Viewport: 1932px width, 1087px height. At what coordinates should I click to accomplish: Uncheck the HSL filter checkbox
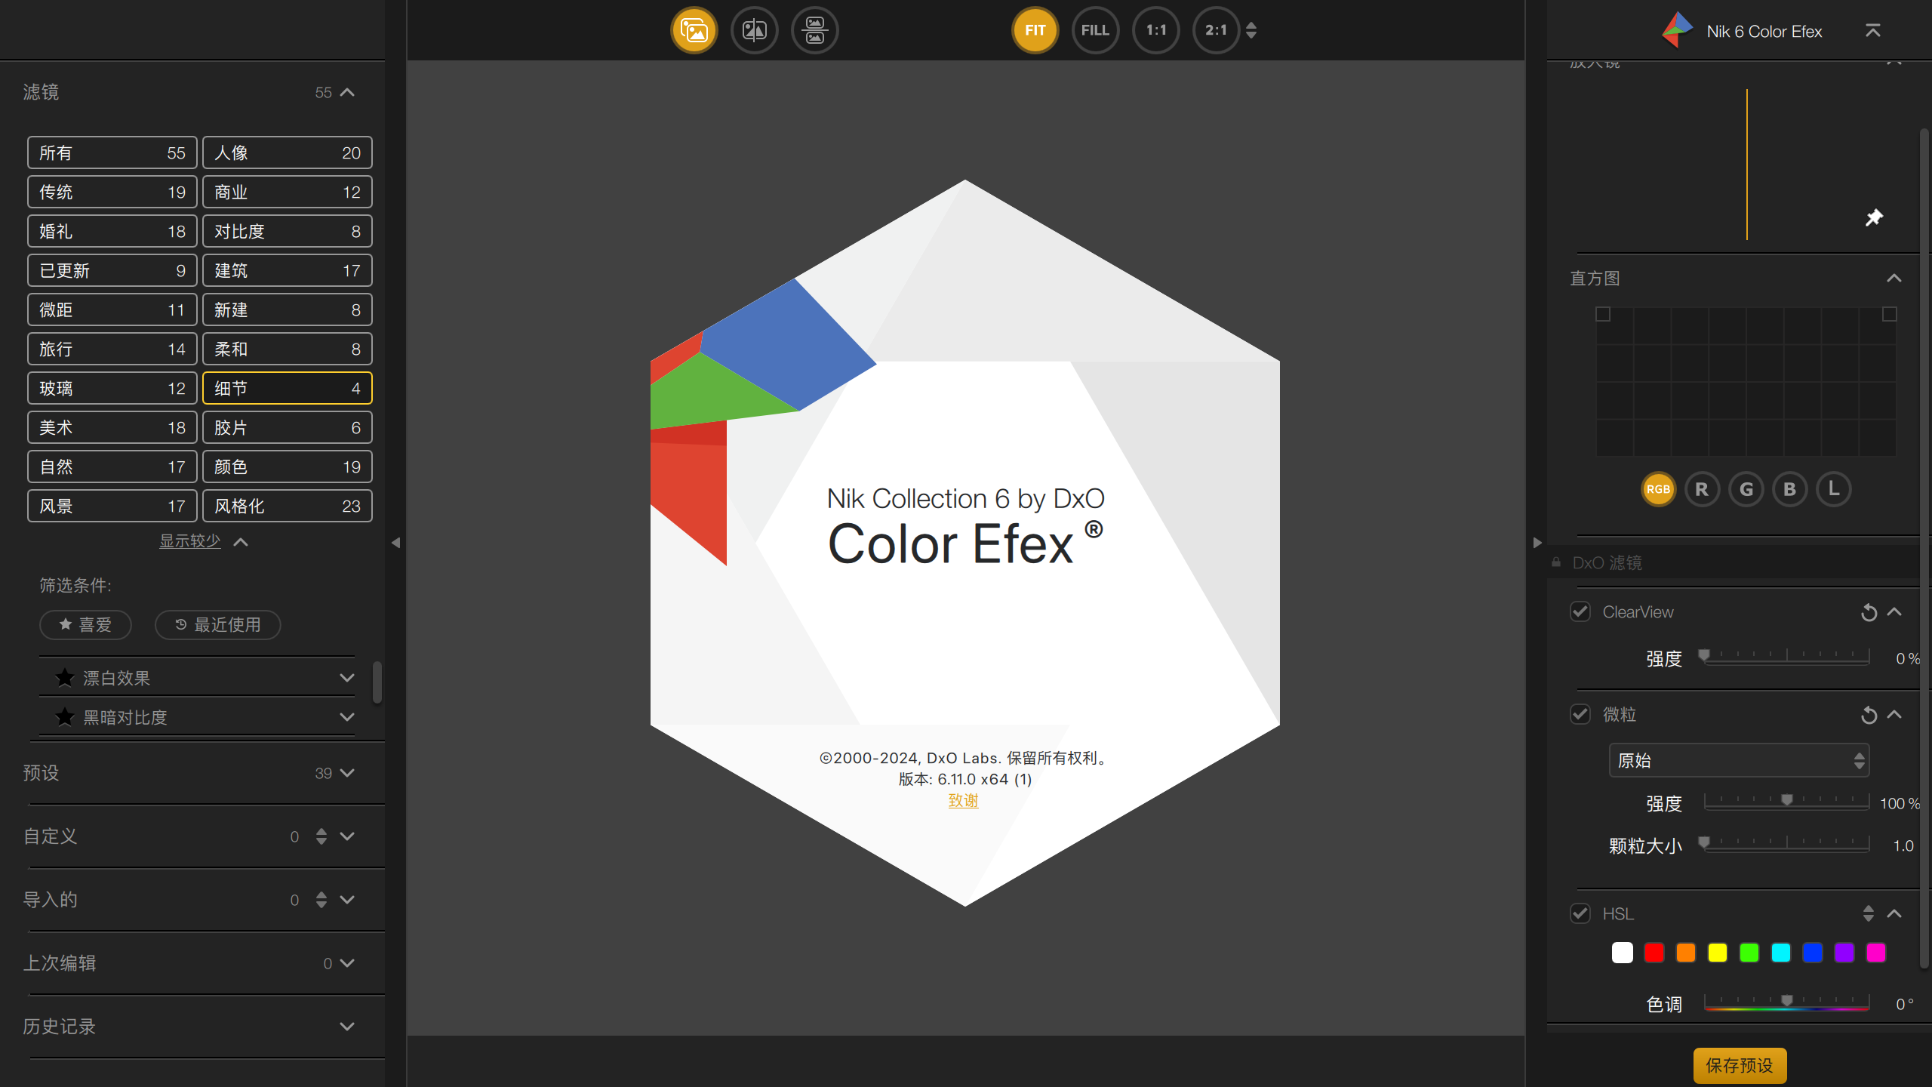point(1580,914)
